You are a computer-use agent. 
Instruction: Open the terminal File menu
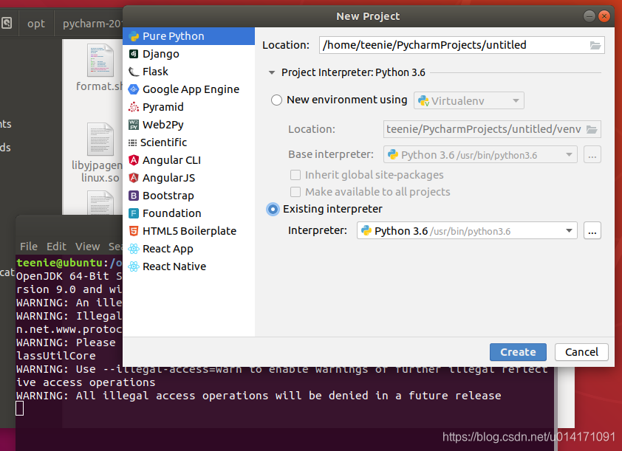[29, 247]
